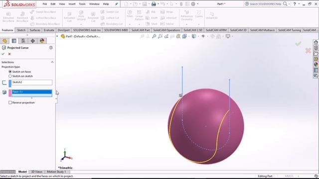Open the View menu

(x=62, y=4)
